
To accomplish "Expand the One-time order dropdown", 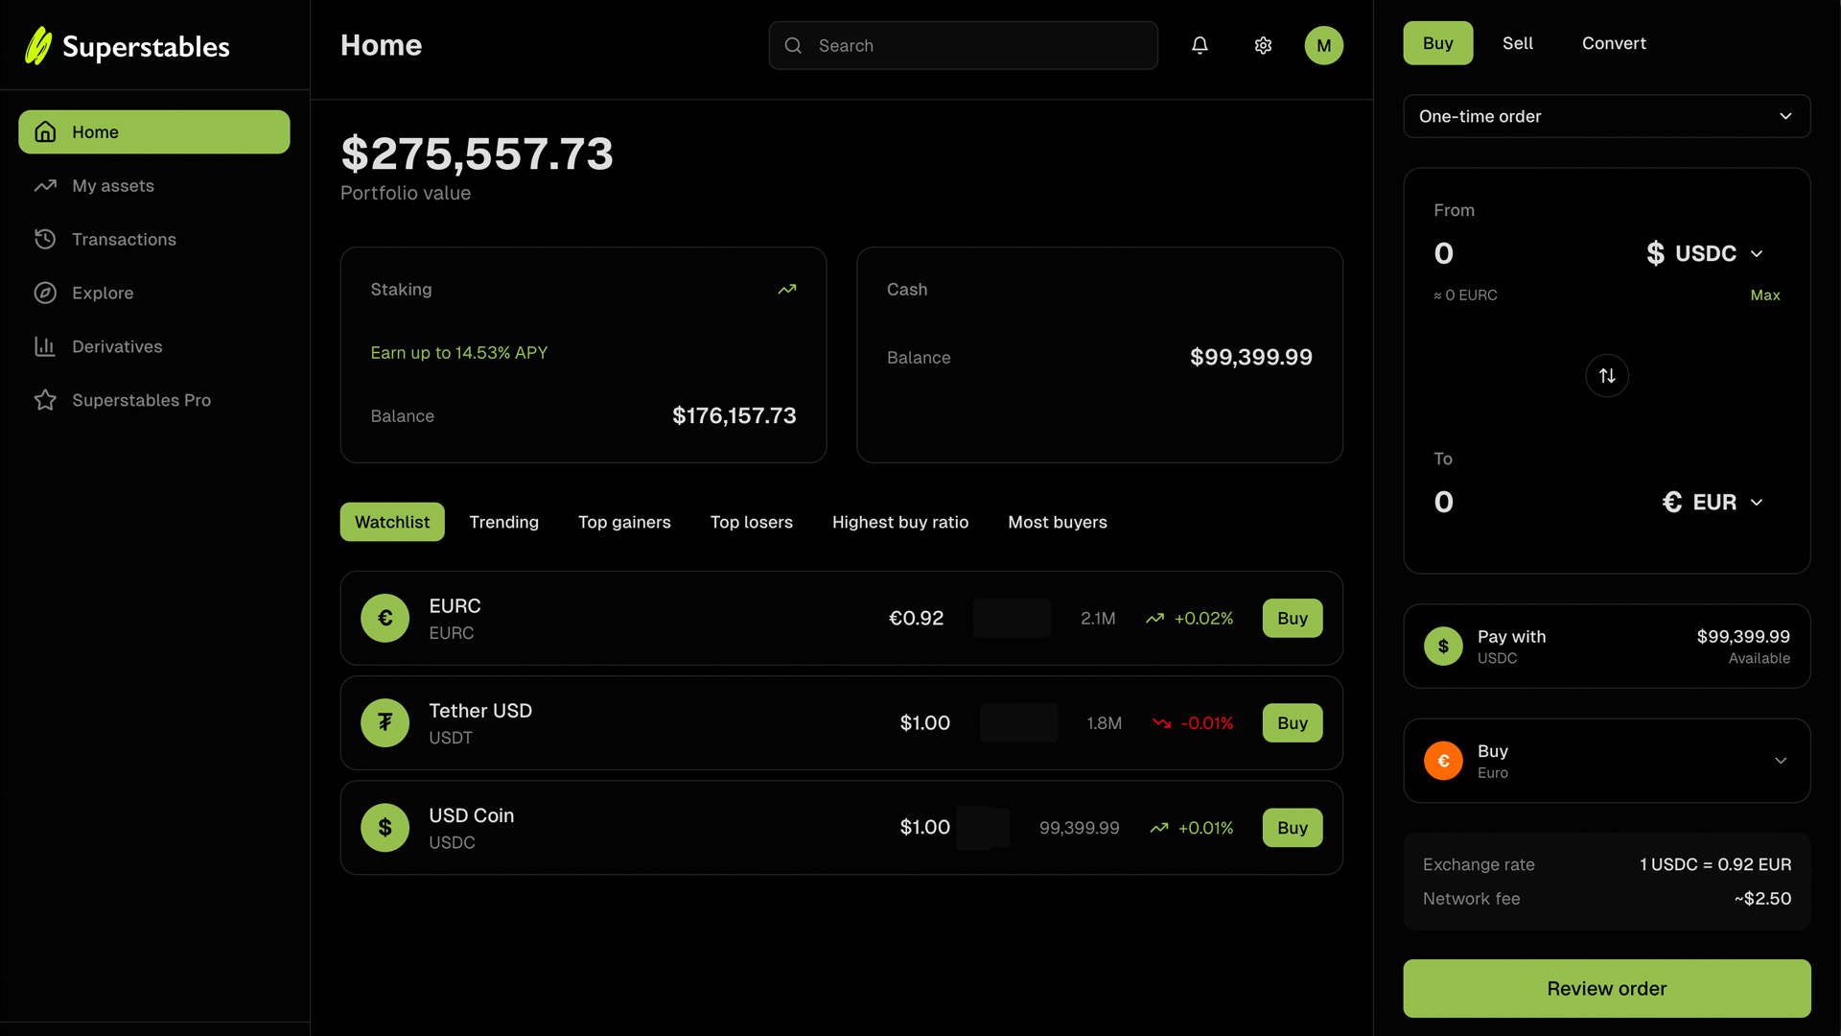I will pyautogui.click(x=1606, y=116).
